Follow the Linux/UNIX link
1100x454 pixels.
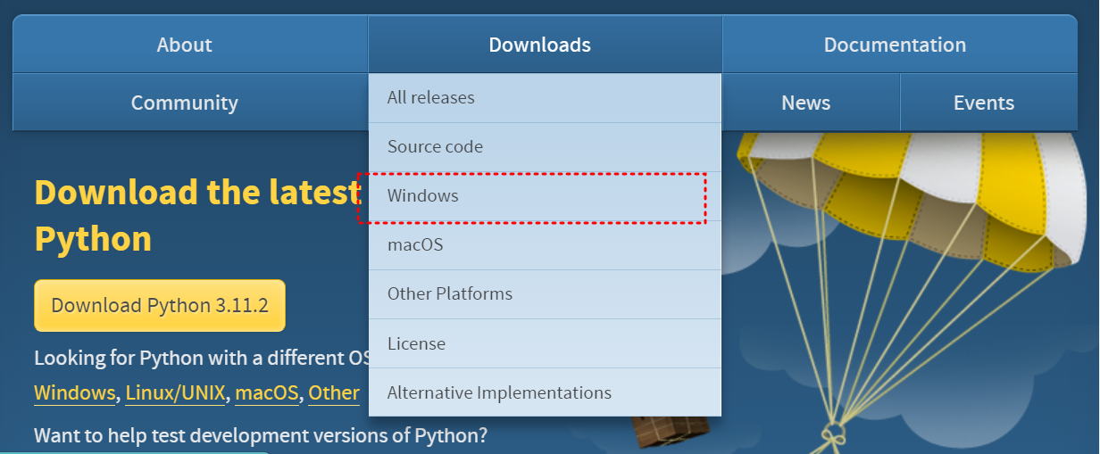176,393
